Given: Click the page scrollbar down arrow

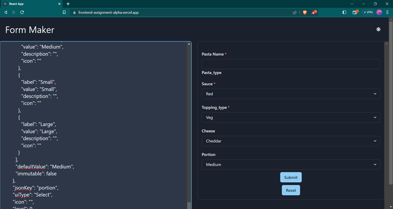Looking at the screenshot, I should pos(391,207).
